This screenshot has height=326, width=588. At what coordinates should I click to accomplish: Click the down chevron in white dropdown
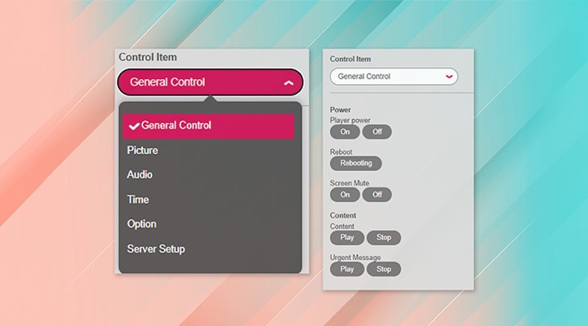448,77
